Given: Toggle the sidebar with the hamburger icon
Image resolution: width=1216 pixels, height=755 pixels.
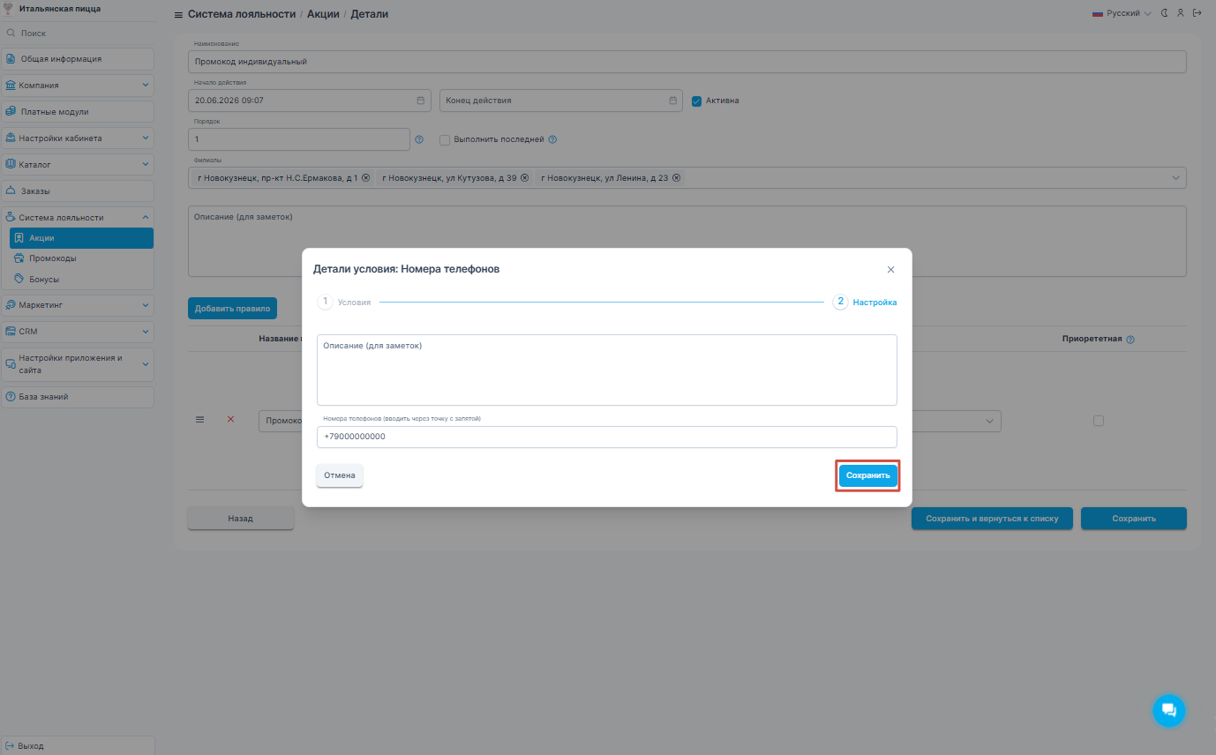Looking at the screenshot, I should pyautogui.click(x=178, y=15).
